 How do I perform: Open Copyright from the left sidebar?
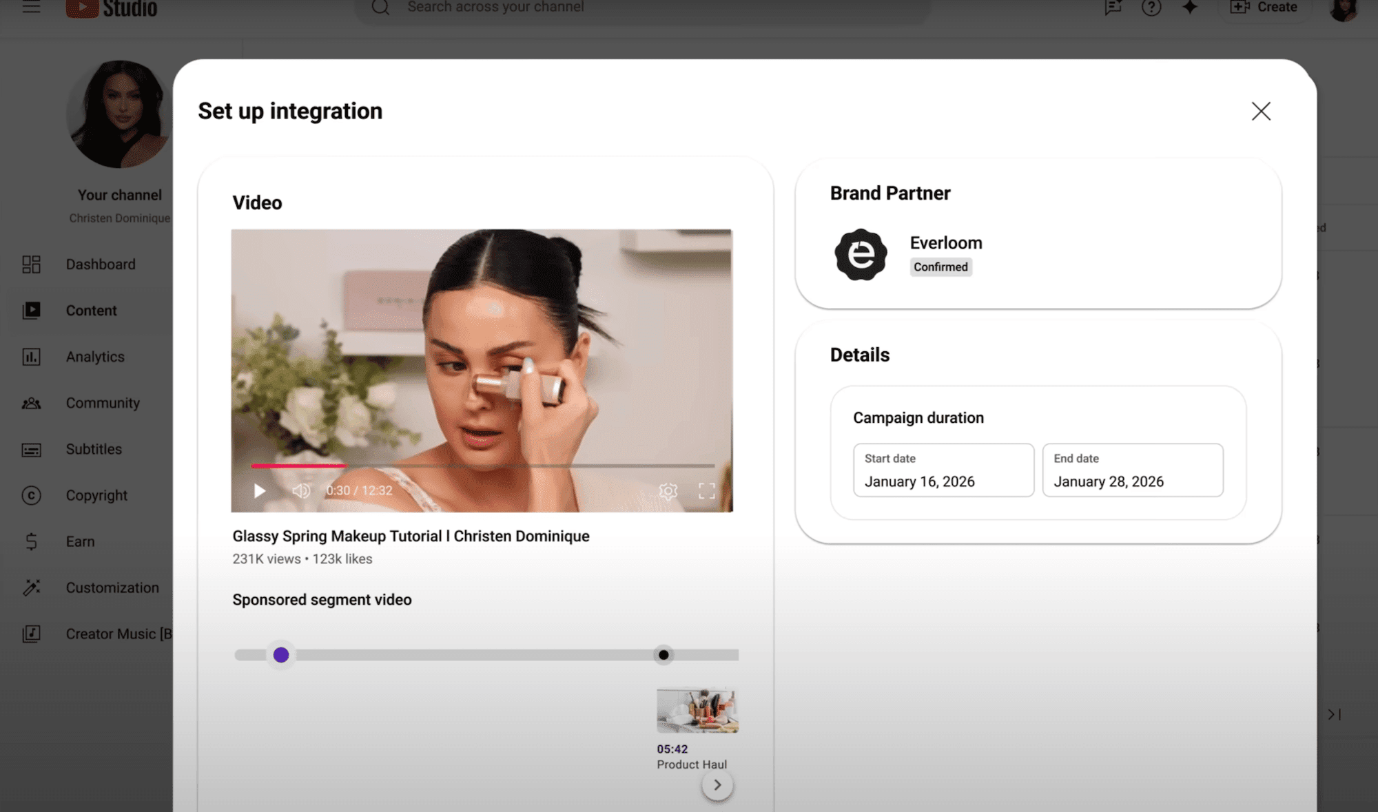tap(96, 495)
